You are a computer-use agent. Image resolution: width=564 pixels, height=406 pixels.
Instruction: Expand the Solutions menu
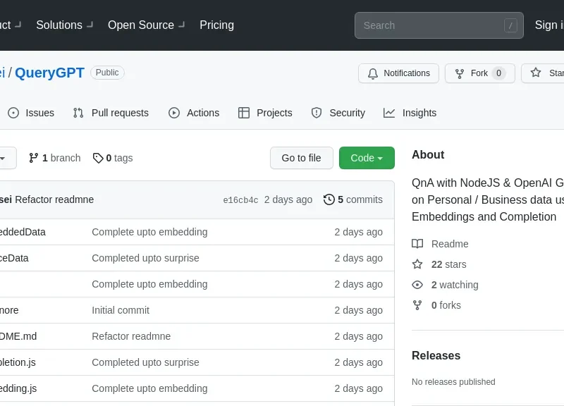tap(64, 25)
